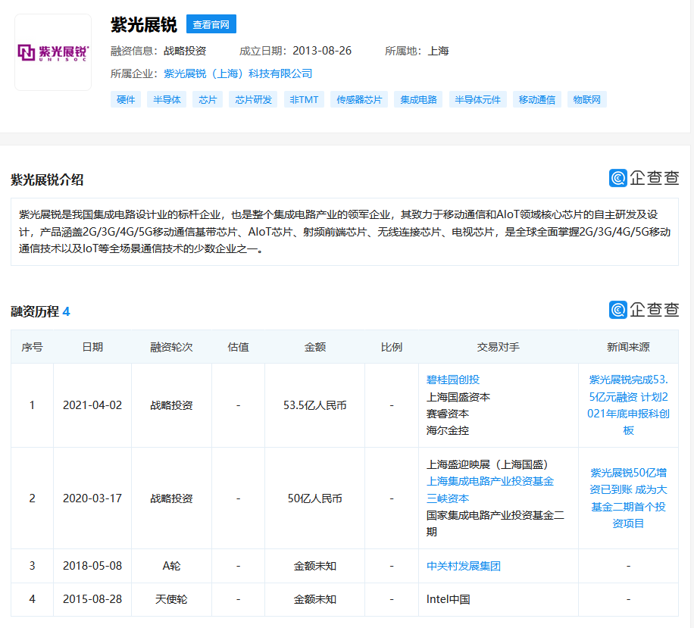This screenshot has height=628, width=694.
Task: Click the 紫光展锐 page title
Action: [144, 24]
